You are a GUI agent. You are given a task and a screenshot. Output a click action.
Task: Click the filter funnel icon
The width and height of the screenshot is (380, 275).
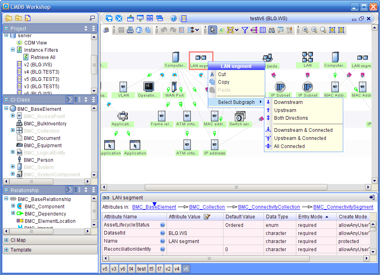[x=245, y=30]
